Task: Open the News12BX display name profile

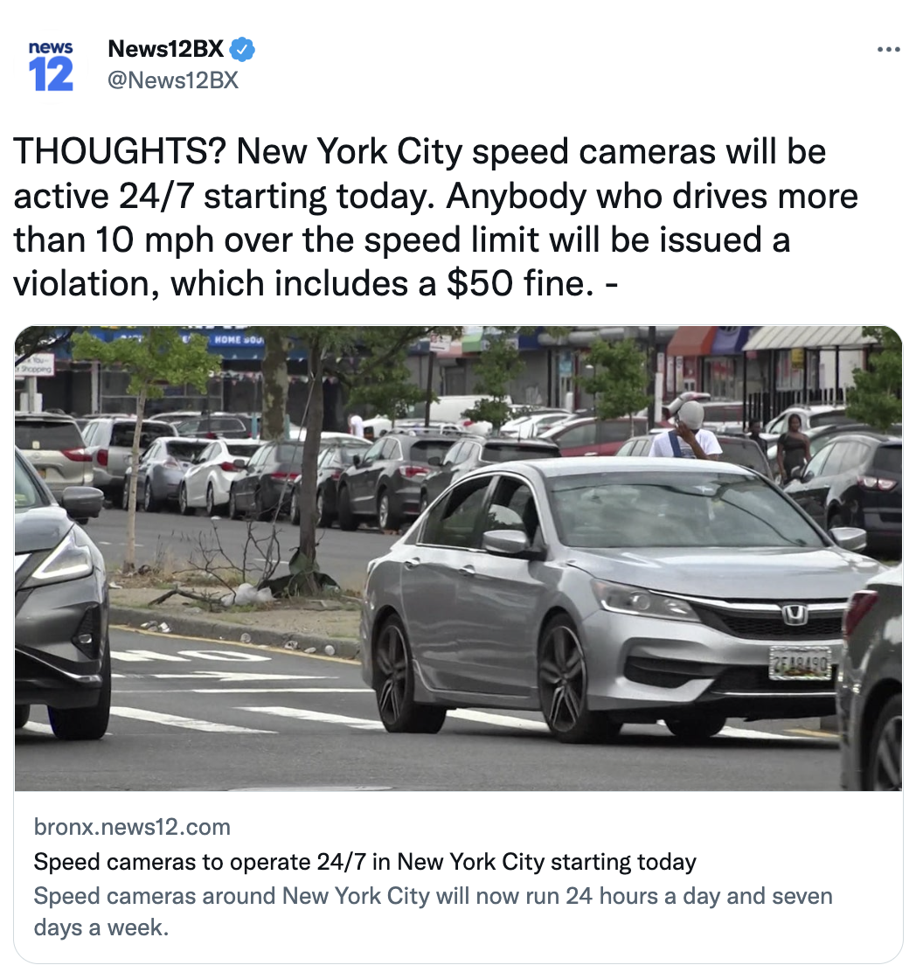Action: (165, 49)
